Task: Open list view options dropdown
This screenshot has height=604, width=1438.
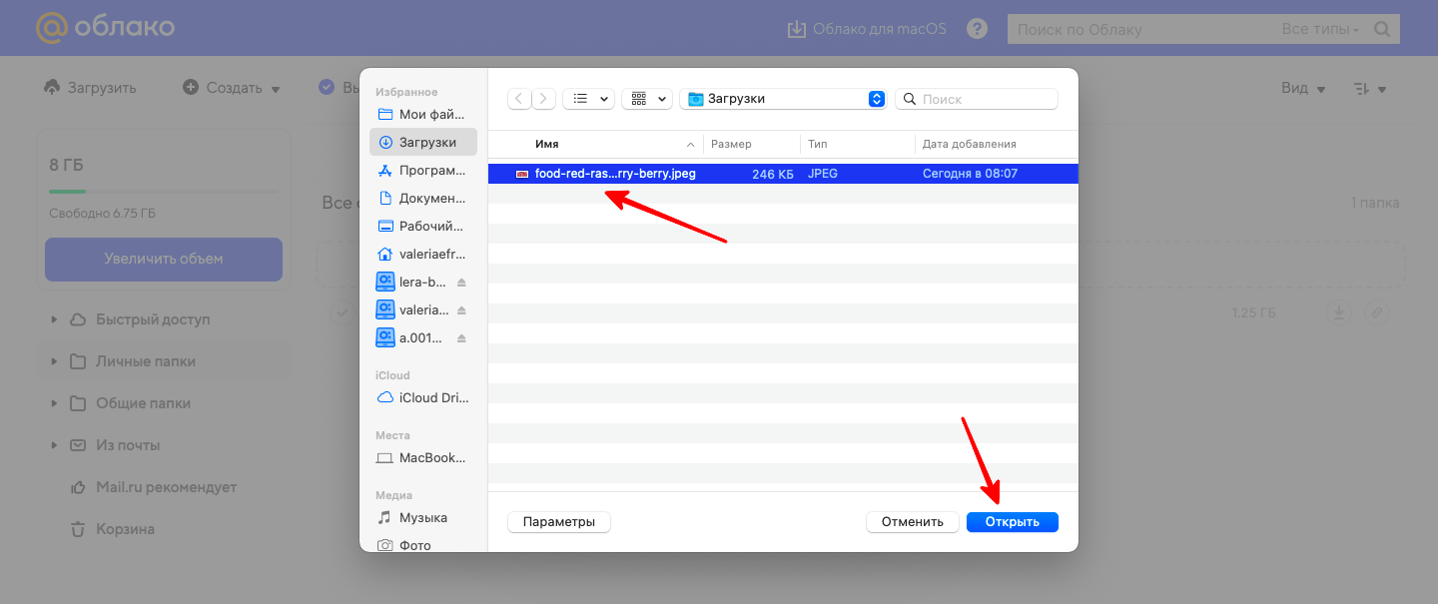Action: [589, 99]
